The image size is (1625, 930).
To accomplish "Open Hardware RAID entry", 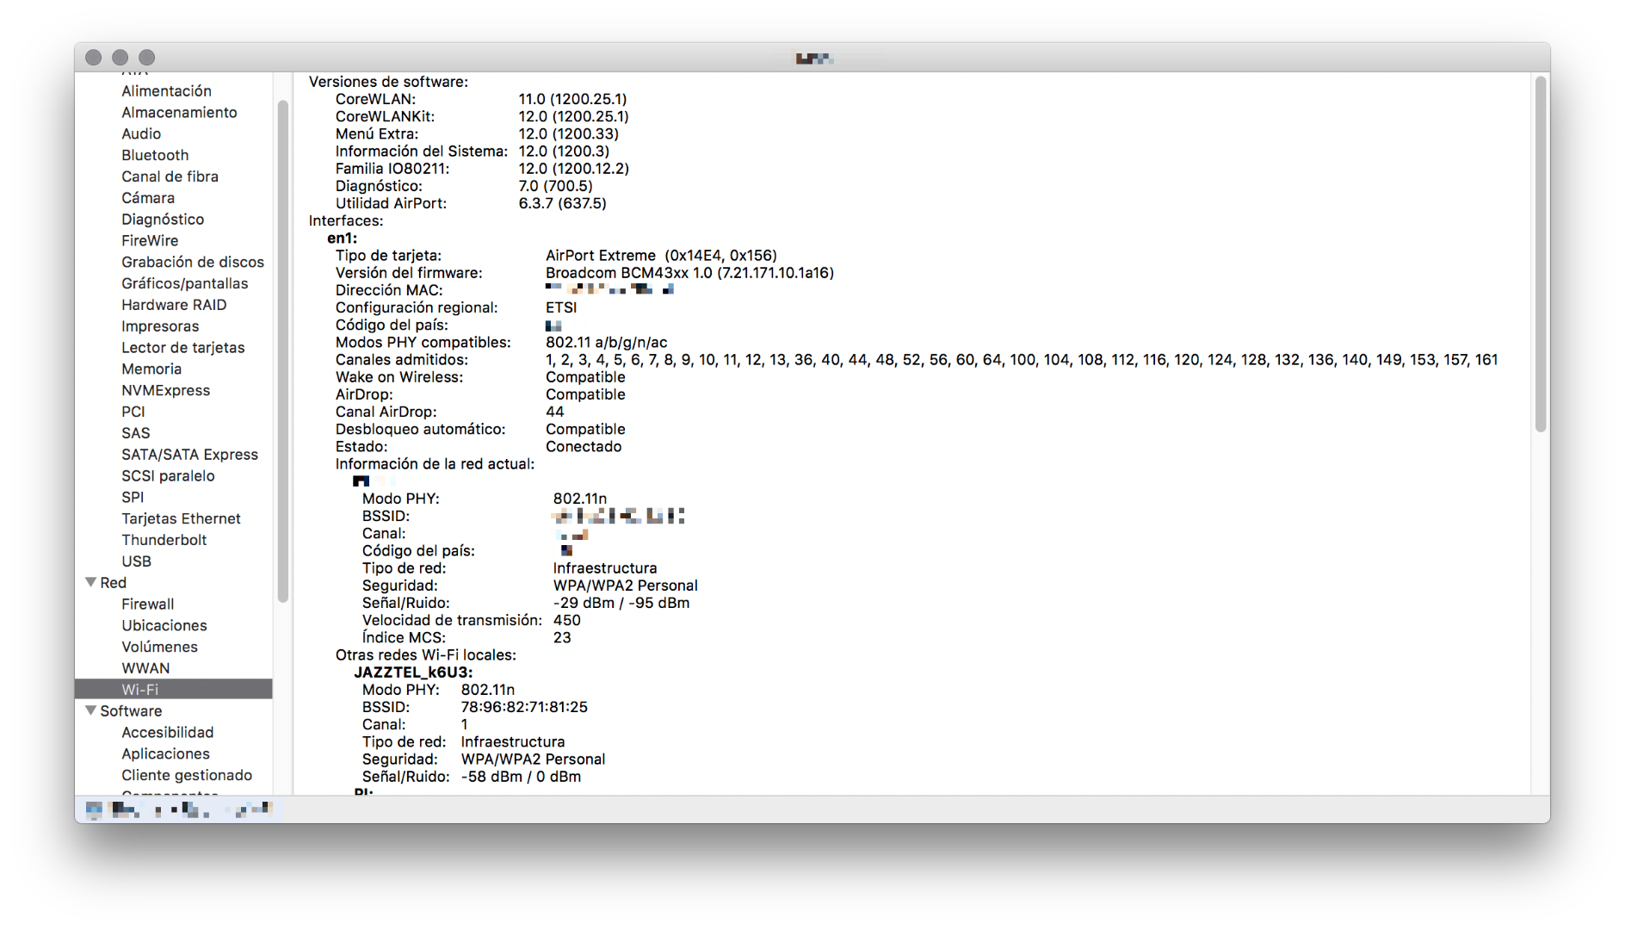I will [174, 305].
